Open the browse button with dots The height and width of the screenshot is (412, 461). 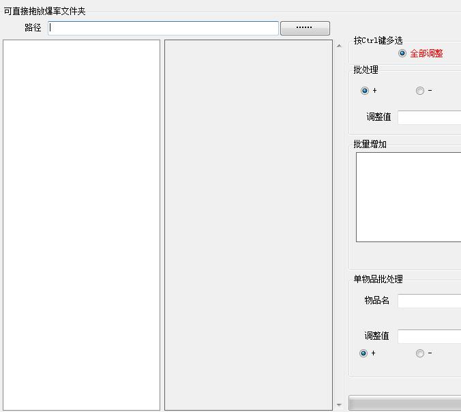tap(305, 28)
